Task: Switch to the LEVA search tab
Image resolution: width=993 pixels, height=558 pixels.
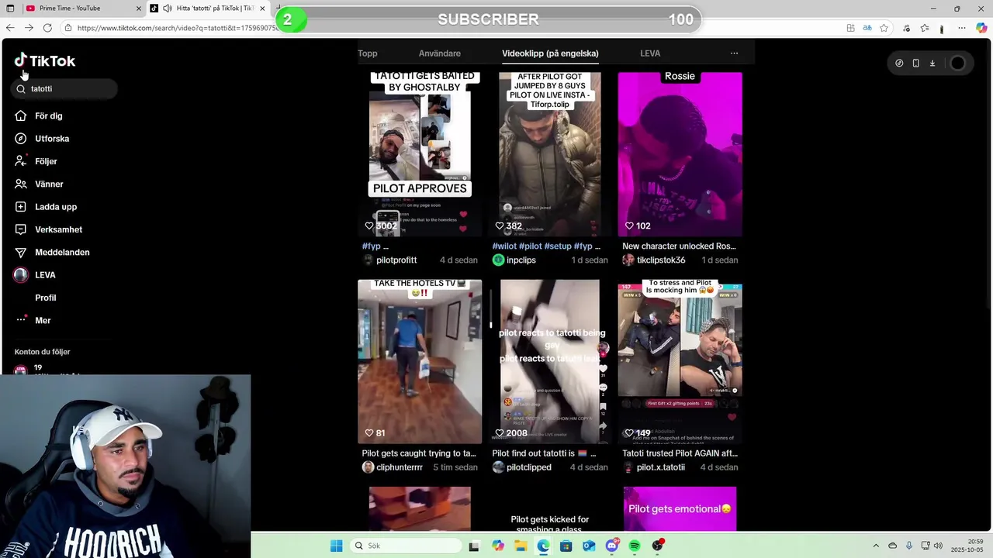Action: (x=650, y=53)
